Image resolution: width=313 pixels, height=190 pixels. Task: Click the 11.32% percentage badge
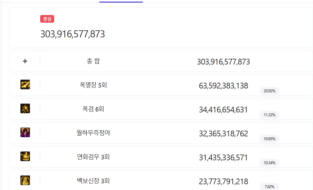pos(269,115)
